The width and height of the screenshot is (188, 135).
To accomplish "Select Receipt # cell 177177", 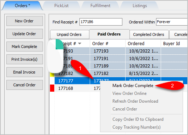I will click(72, 81).
